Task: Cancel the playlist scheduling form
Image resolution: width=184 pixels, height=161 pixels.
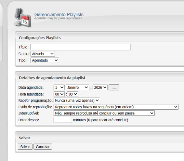Action: (x=43, y=147)
